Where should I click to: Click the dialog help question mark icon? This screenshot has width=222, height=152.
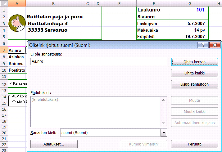coord(203,45)
